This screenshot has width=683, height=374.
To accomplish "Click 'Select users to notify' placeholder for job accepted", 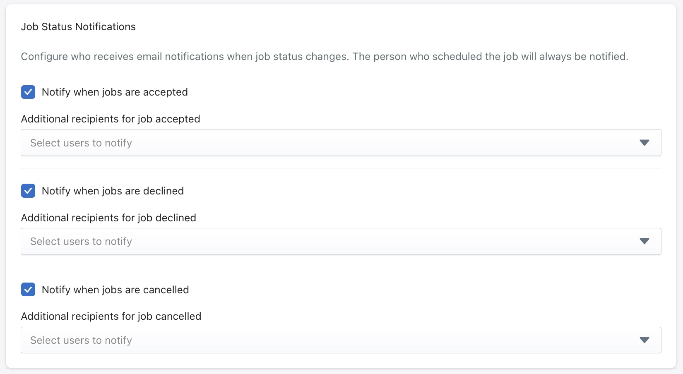I will (81, 143).
